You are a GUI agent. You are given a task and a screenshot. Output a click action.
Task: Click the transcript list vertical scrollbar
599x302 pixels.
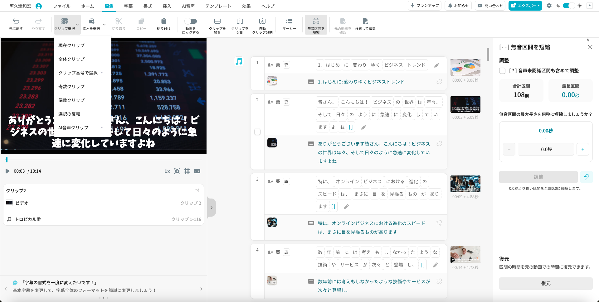[x=488, y=55]
